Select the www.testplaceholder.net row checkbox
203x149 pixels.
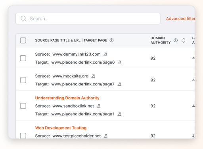(23, 136)
